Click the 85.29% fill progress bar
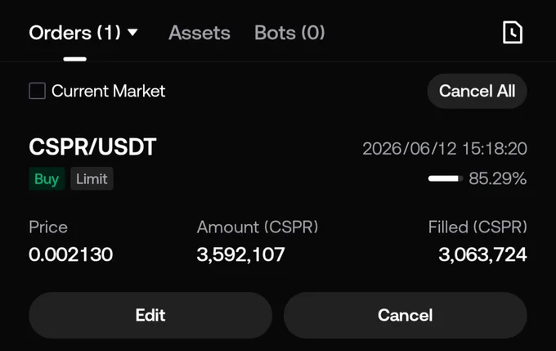556x351 pixels. [446, 178]
